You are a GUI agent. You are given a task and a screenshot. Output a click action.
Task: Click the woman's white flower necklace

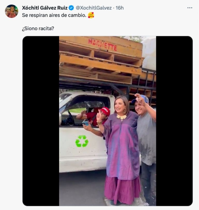coord(122,117)
